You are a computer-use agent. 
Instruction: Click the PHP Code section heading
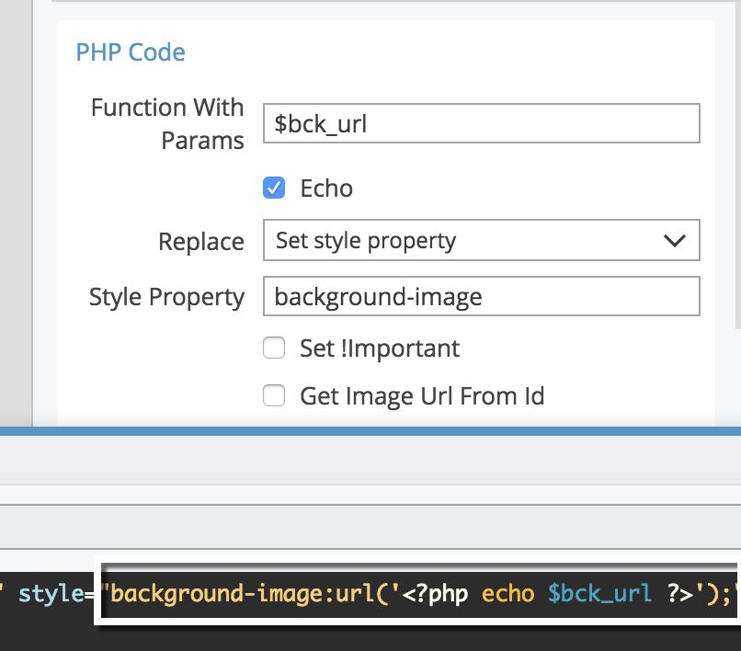[x=131, y=52]
